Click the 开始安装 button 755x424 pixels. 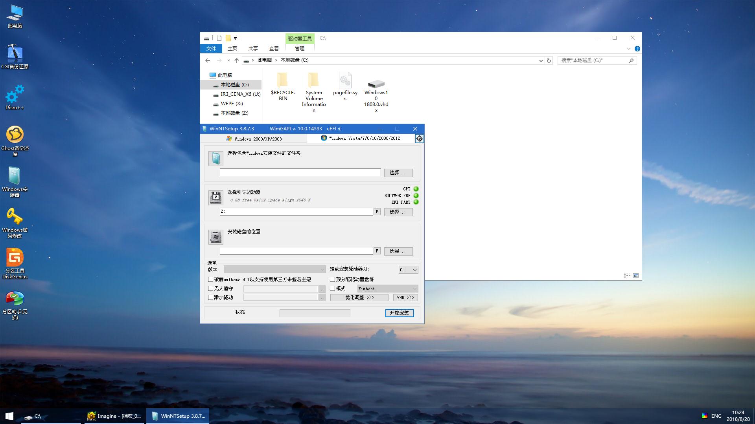(400, 313)
